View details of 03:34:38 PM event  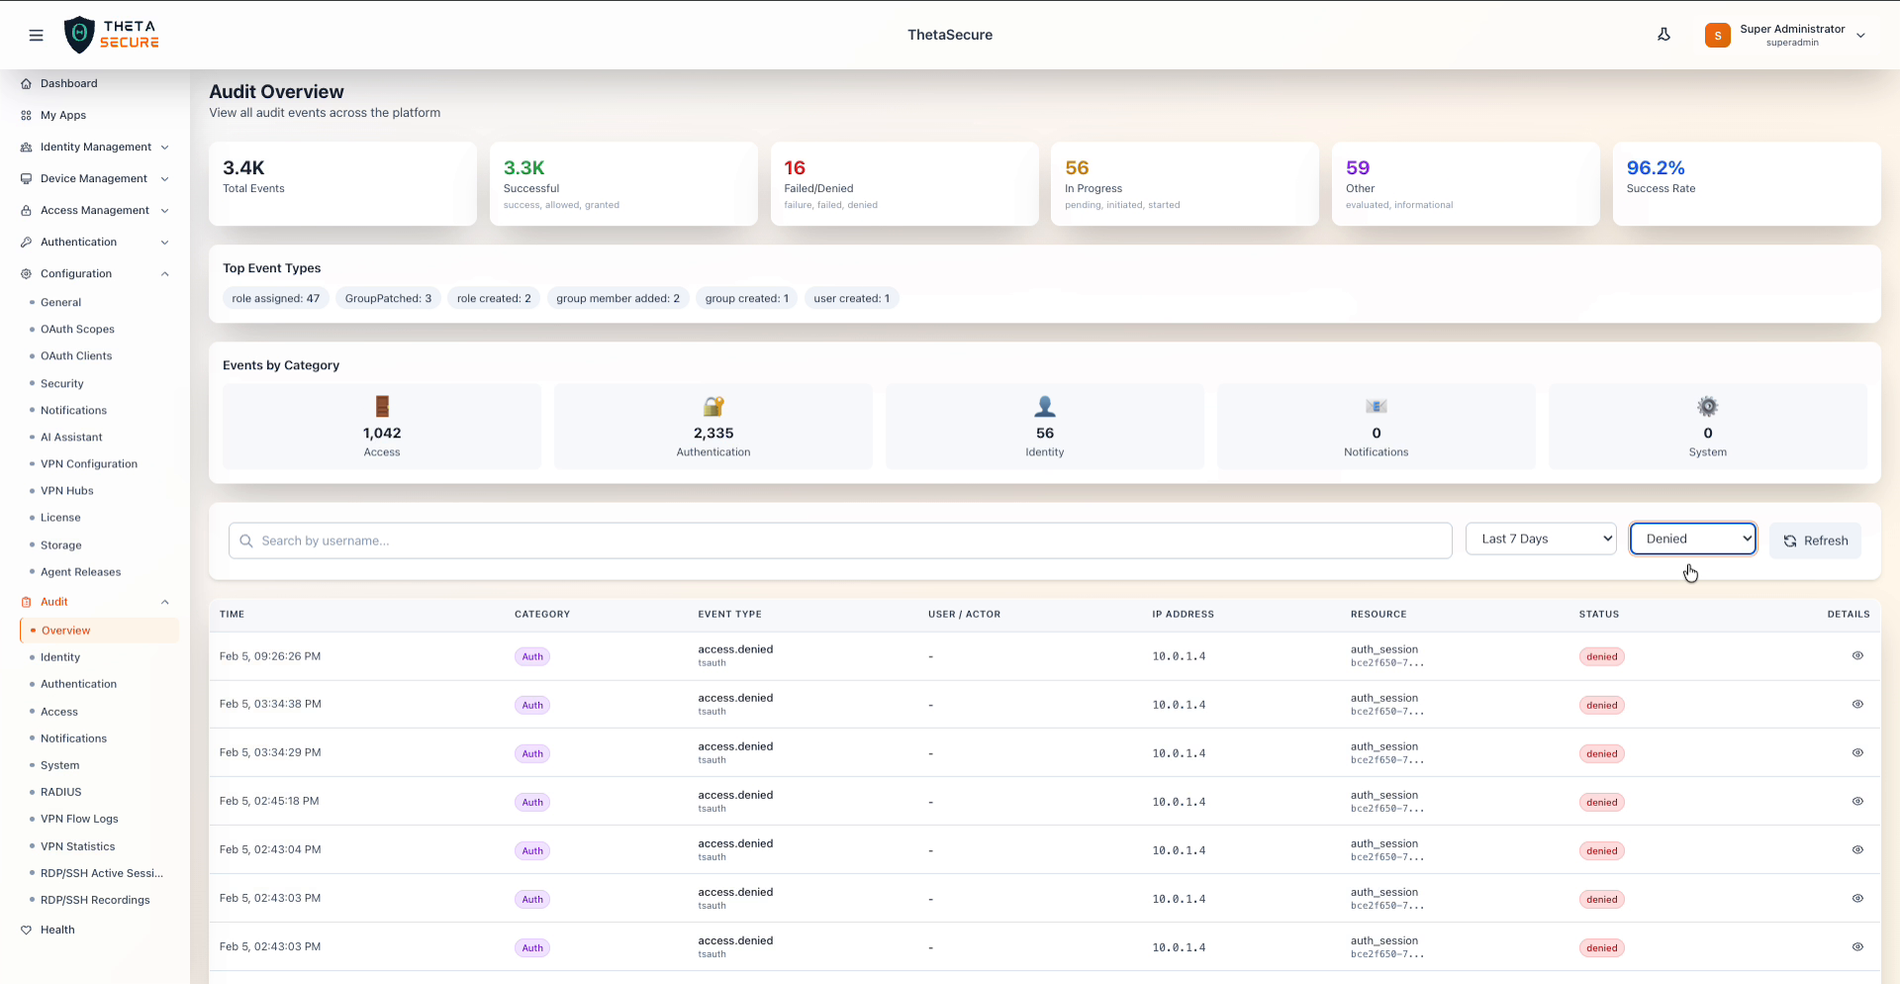1856,704
